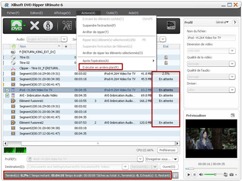Click the status icon in Titre 02 row

[166, 63]
